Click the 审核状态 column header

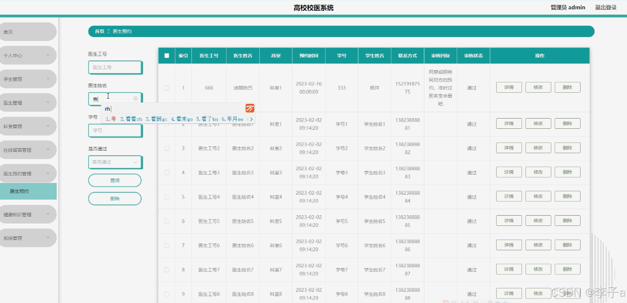473,56
